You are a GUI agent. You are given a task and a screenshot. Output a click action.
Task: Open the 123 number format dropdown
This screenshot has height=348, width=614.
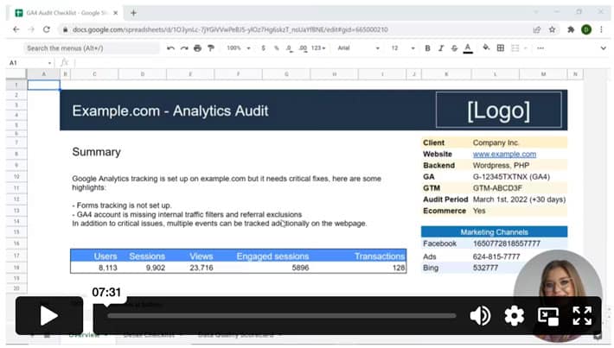tap(318, 48)
